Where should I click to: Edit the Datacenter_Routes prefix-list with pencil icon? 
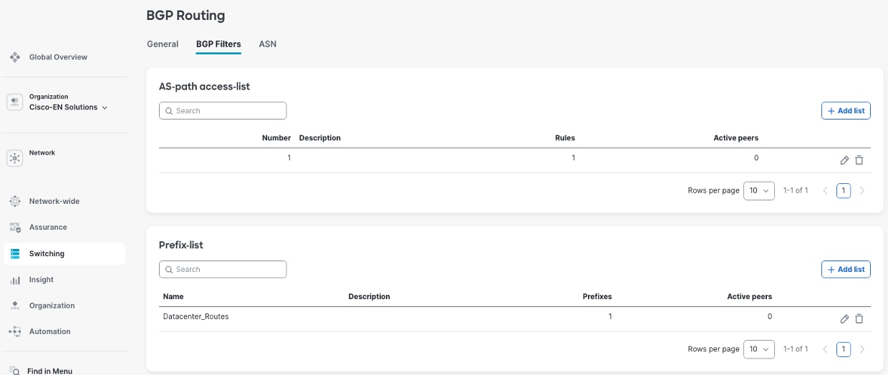[x=844, y=319]
